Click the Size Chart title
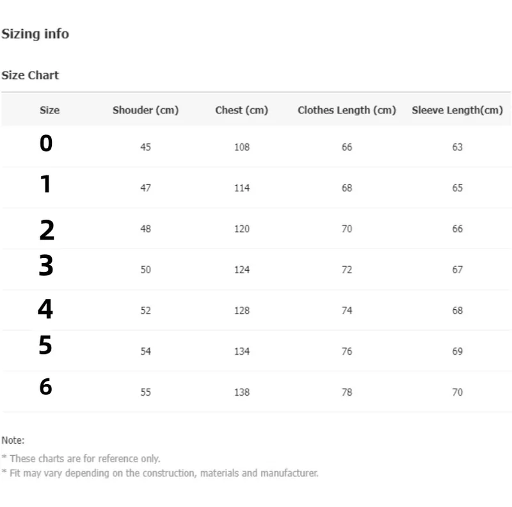The width and height of the screenshot is (512, 507). [x=30, y=76]
